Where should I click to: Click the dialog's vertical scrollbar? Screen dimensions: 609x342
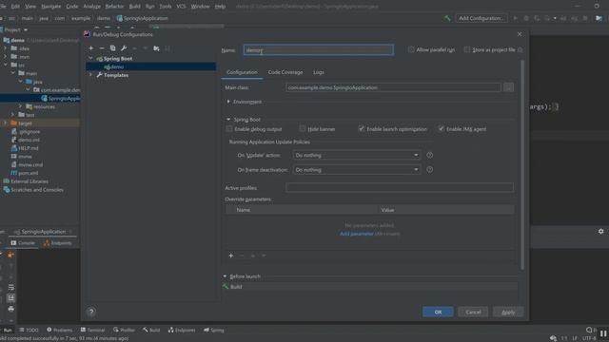pos(522,164)
